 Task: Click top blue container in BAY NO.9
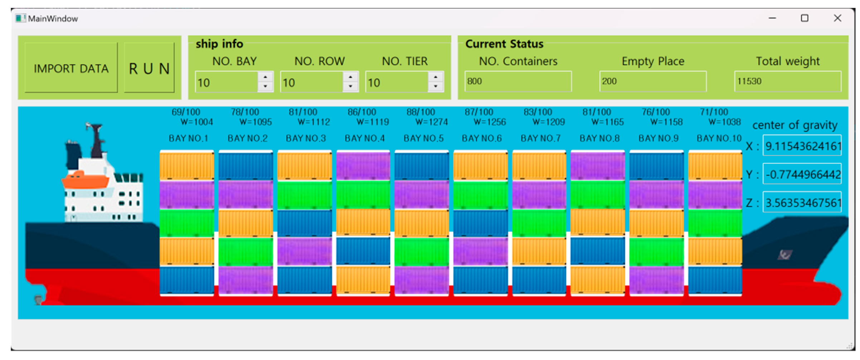coord(656,166)
